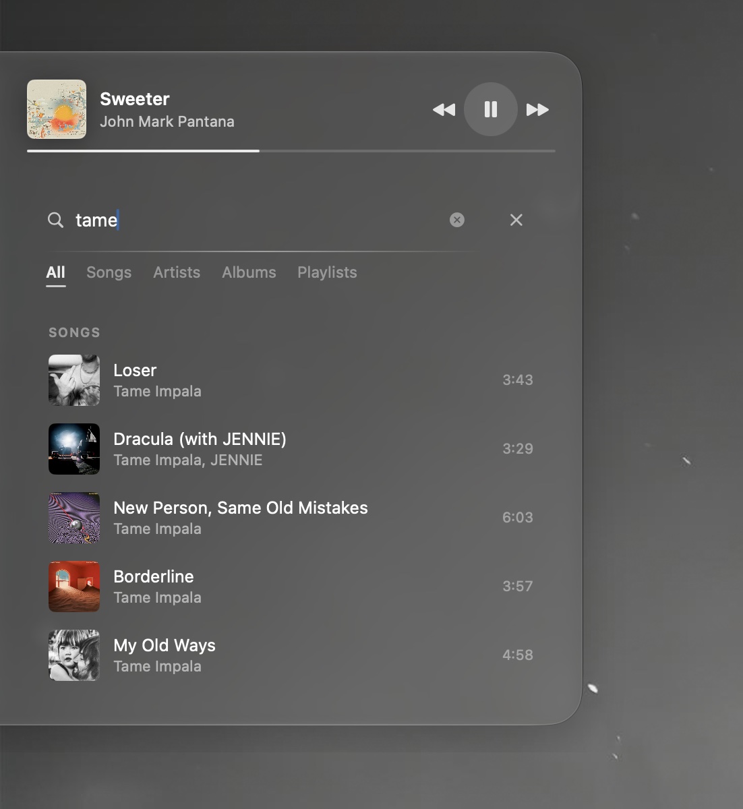Seek within the song progress bar
Screen dimensions: 743x809
pyautogui.click(x=291, y=151)
